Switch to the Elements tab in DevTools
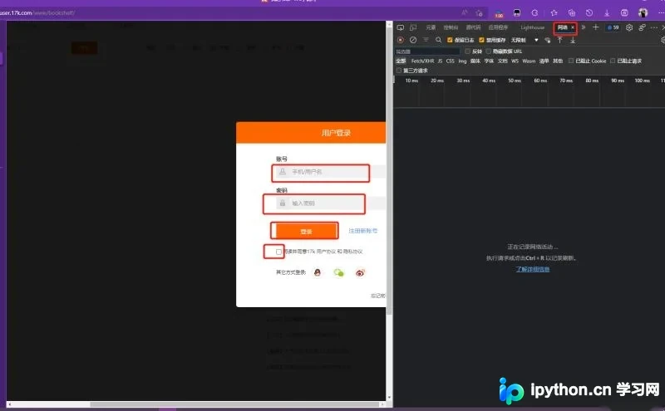The height and width of the screenshot is (411, 665). pos(431,27)
